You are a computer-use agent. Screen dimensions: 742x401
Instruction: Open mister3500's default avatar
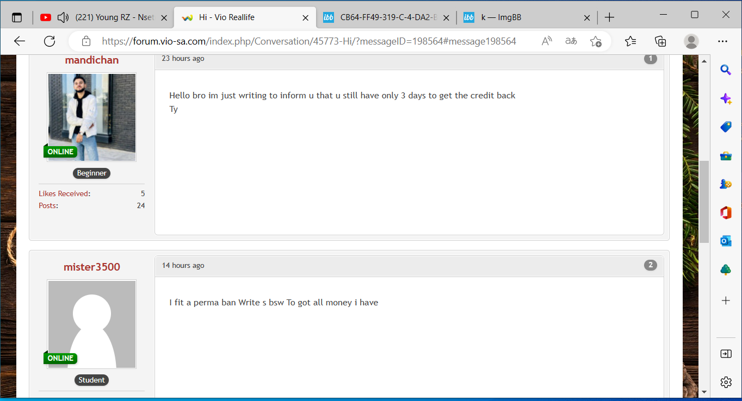coord(92,324)
